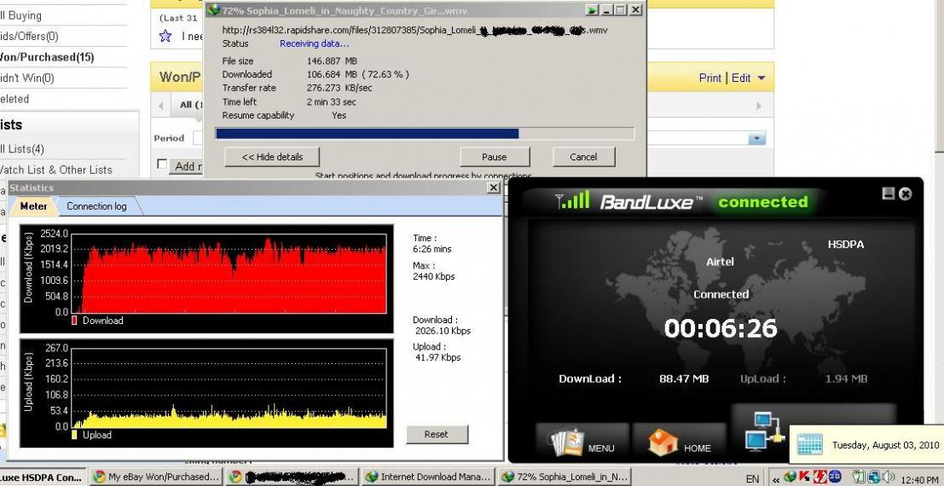
Task: Expand hidden tray icons chevron
Action: pos(776,480)
